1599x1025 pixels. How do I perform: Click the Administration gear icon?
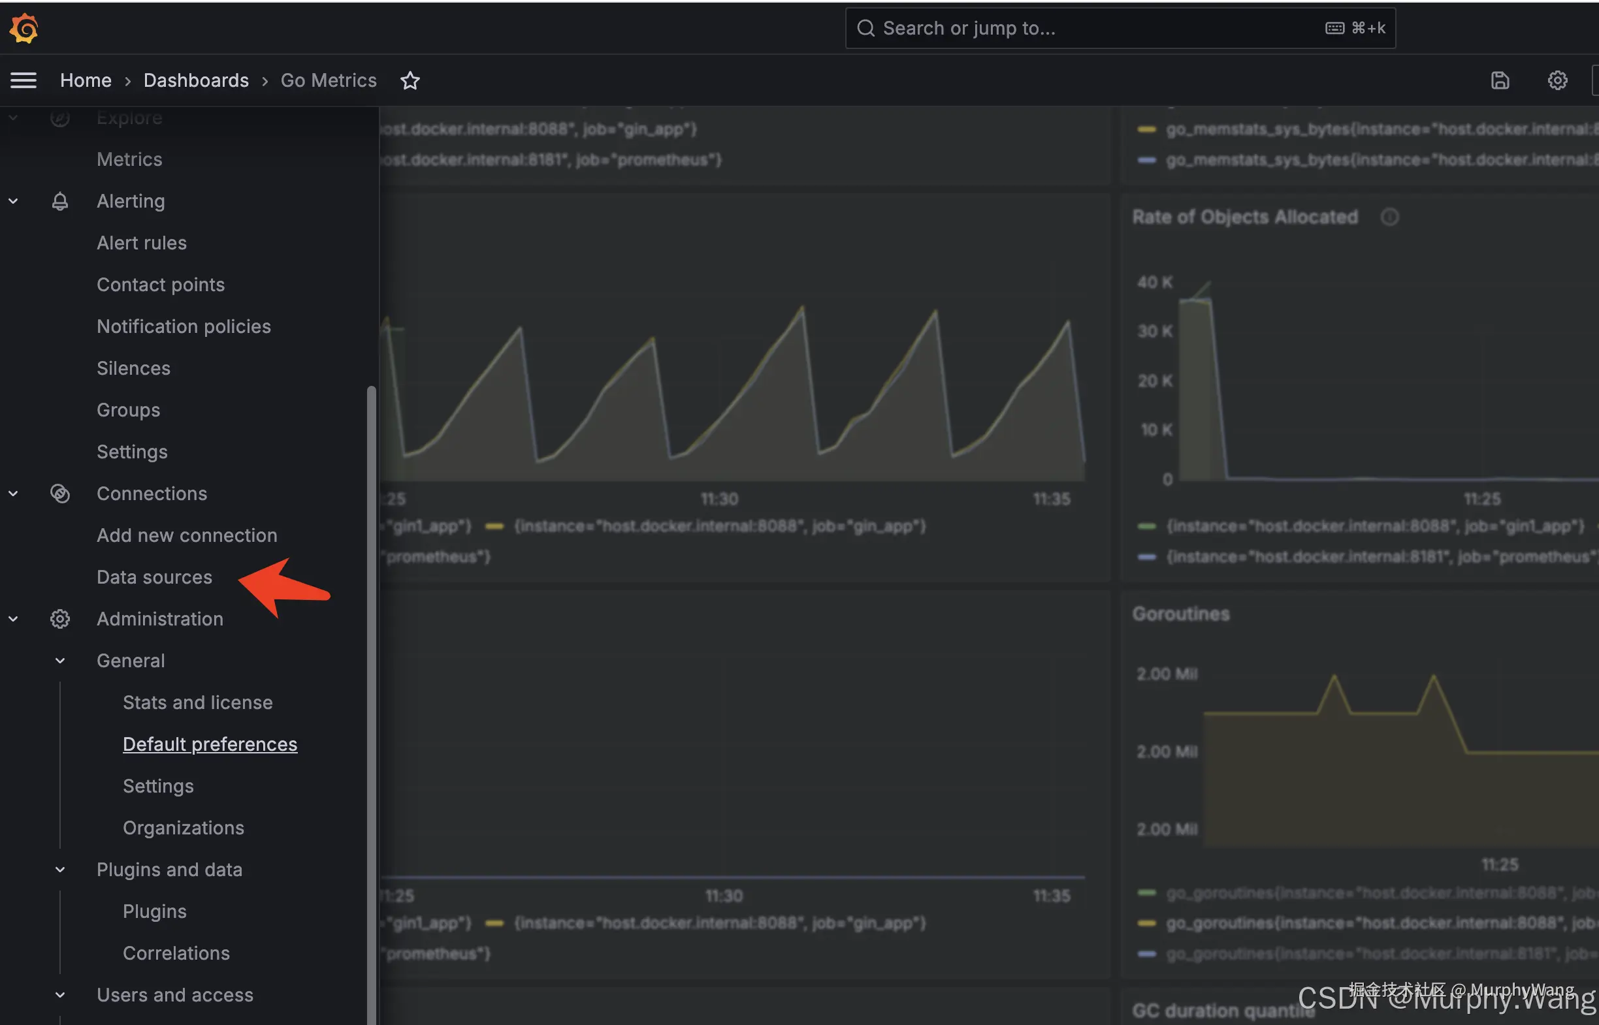[x=60, y=619]
